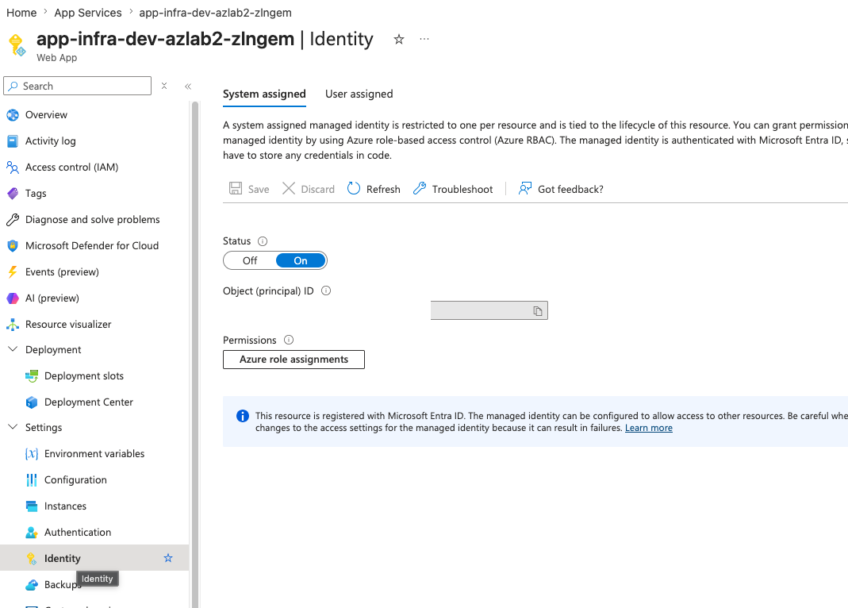
Task: Click the Environment variables icon
Action: tap(32, 454)
